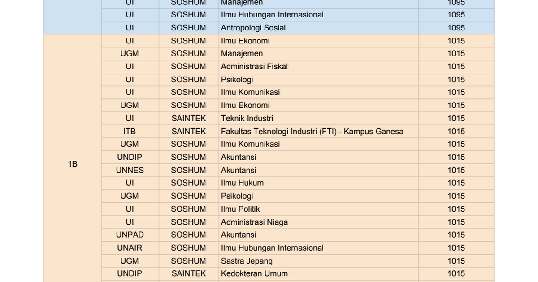This screenshot has height=282, width=538.
Task: Click 'UGM' in the Sastra Jepang row
Action: pos(130,261)
